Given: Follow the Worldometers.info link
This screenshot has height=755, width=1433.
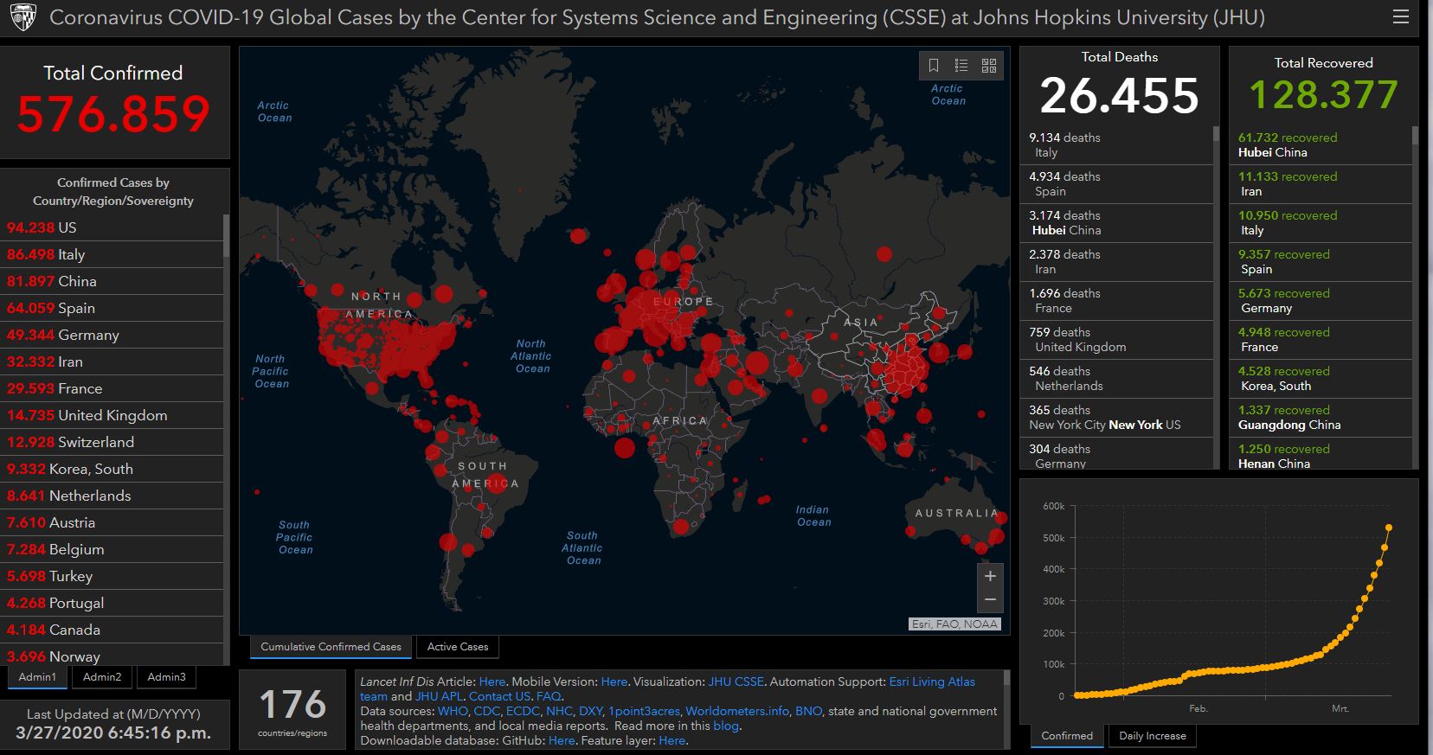Looking at the screenshot, I should [x=737, y=711].
